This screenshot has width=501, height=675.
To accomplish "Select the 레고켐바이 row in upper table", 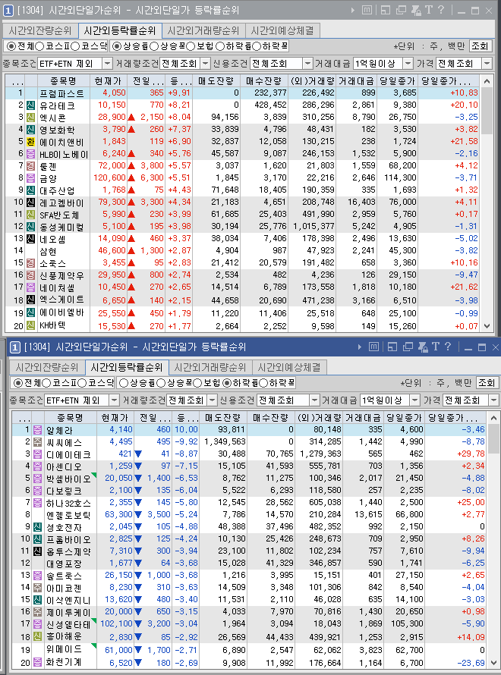I will pos(243,202).
